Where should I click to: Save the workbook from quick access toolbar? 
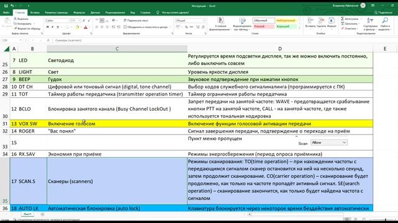[x=6, y=6]
